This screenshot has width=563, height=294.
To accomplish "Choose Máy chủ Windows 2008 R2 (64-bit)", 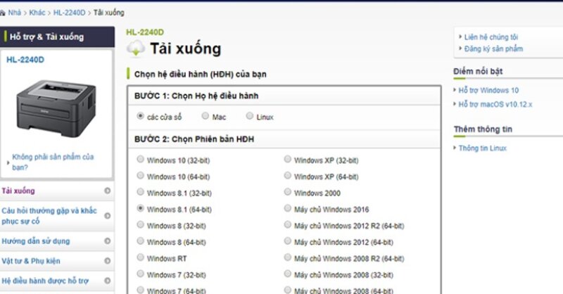I will (x=288, y=257).
